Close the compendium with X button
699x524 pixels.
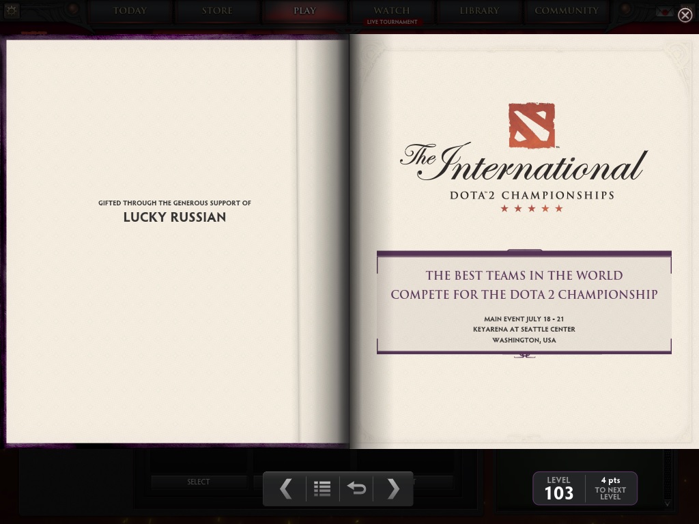(685, 15)
